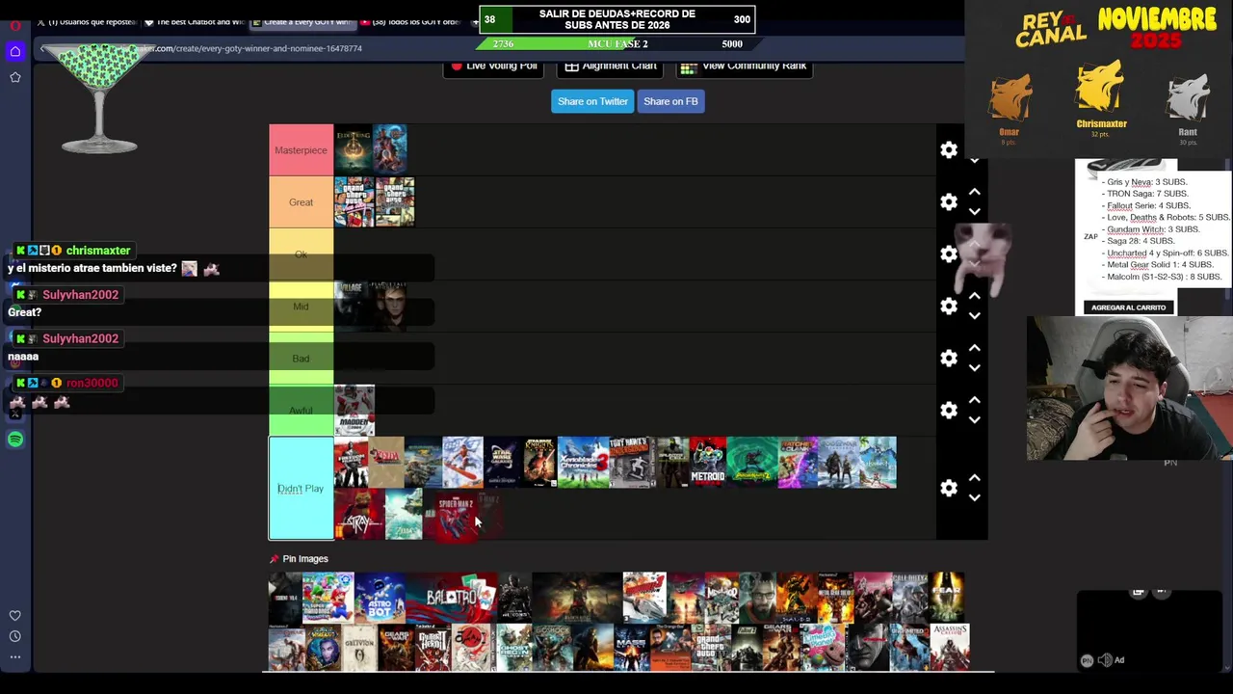Select the orange Great tier label
Screen dimensions: 1233x694
[x=302, y=202]
